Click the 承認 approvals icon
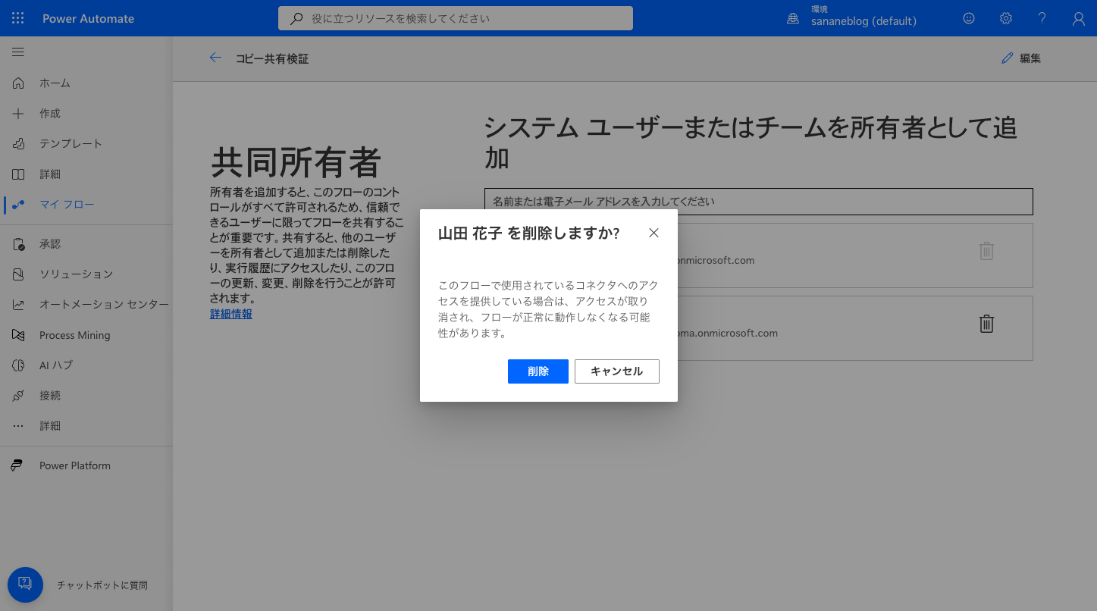Viewport: 1097px width, 611px height. pyautogui.click(x=18, y=244)
